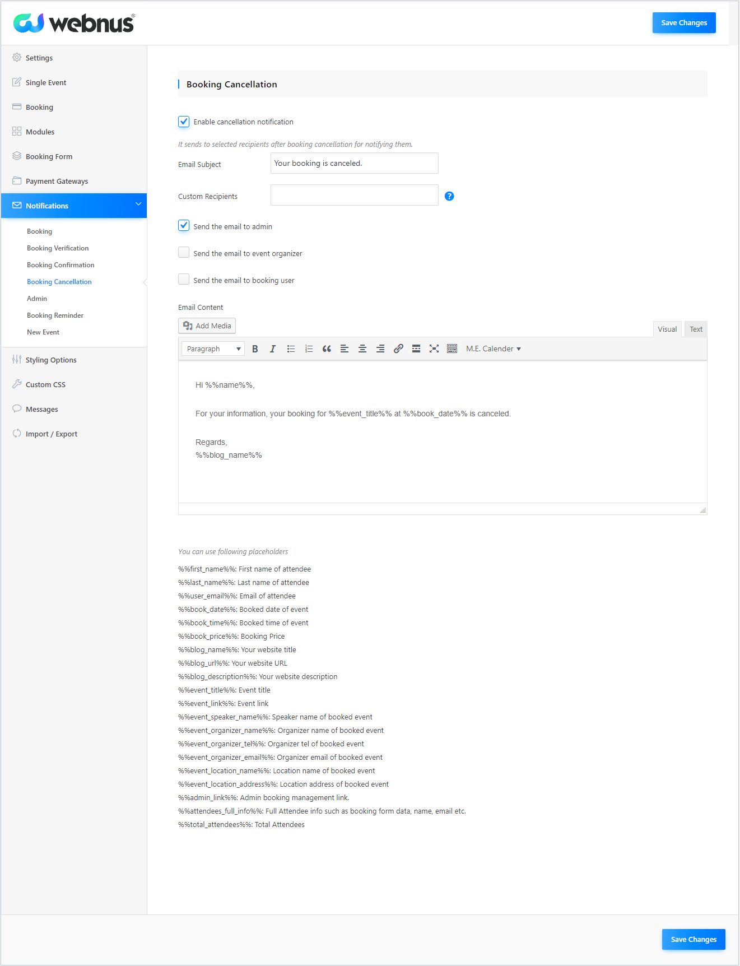Click the Modules grid icon

17,131
